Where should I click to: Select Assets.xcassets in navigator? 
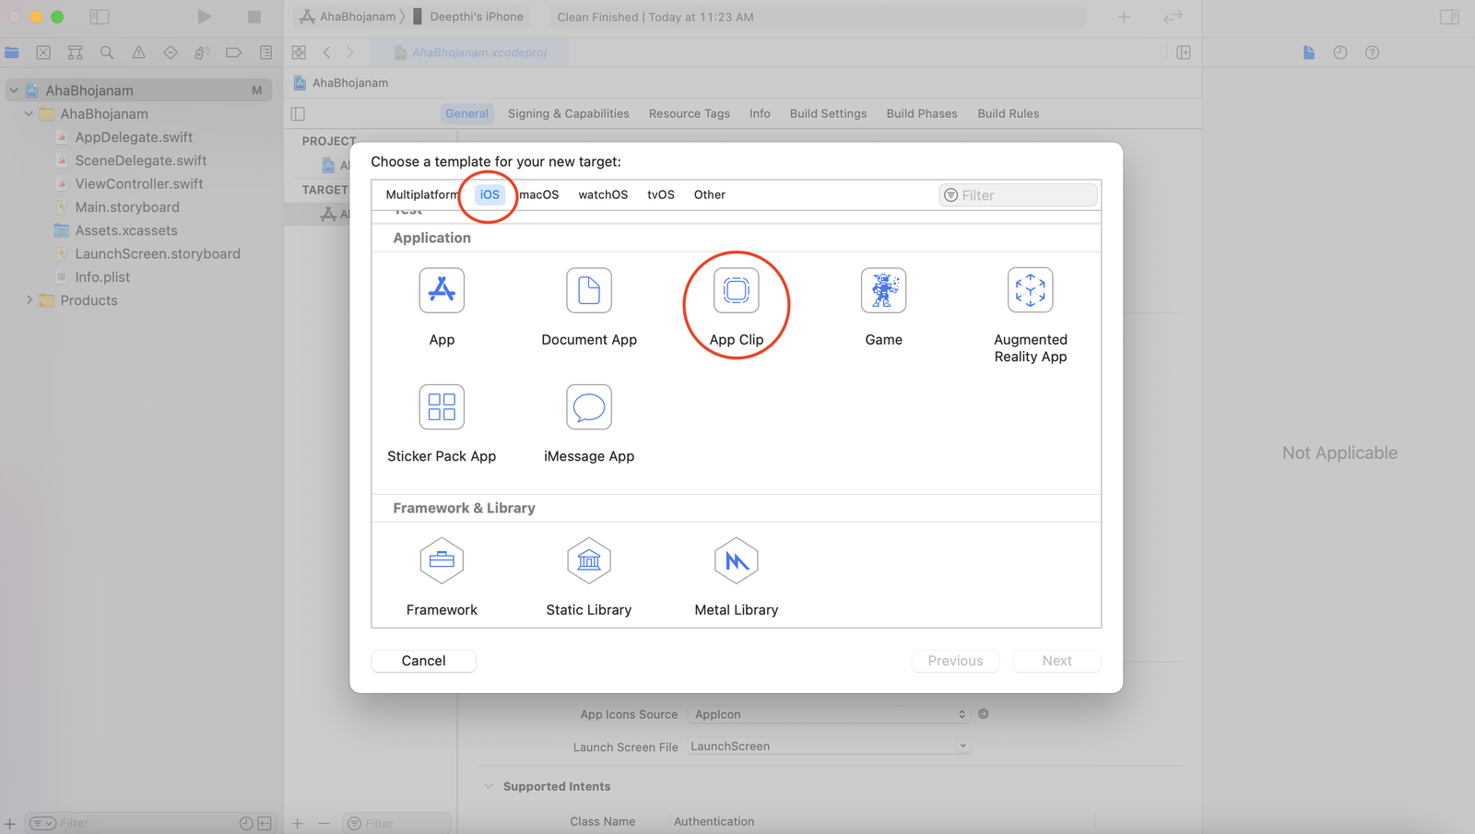coord(126,230)
